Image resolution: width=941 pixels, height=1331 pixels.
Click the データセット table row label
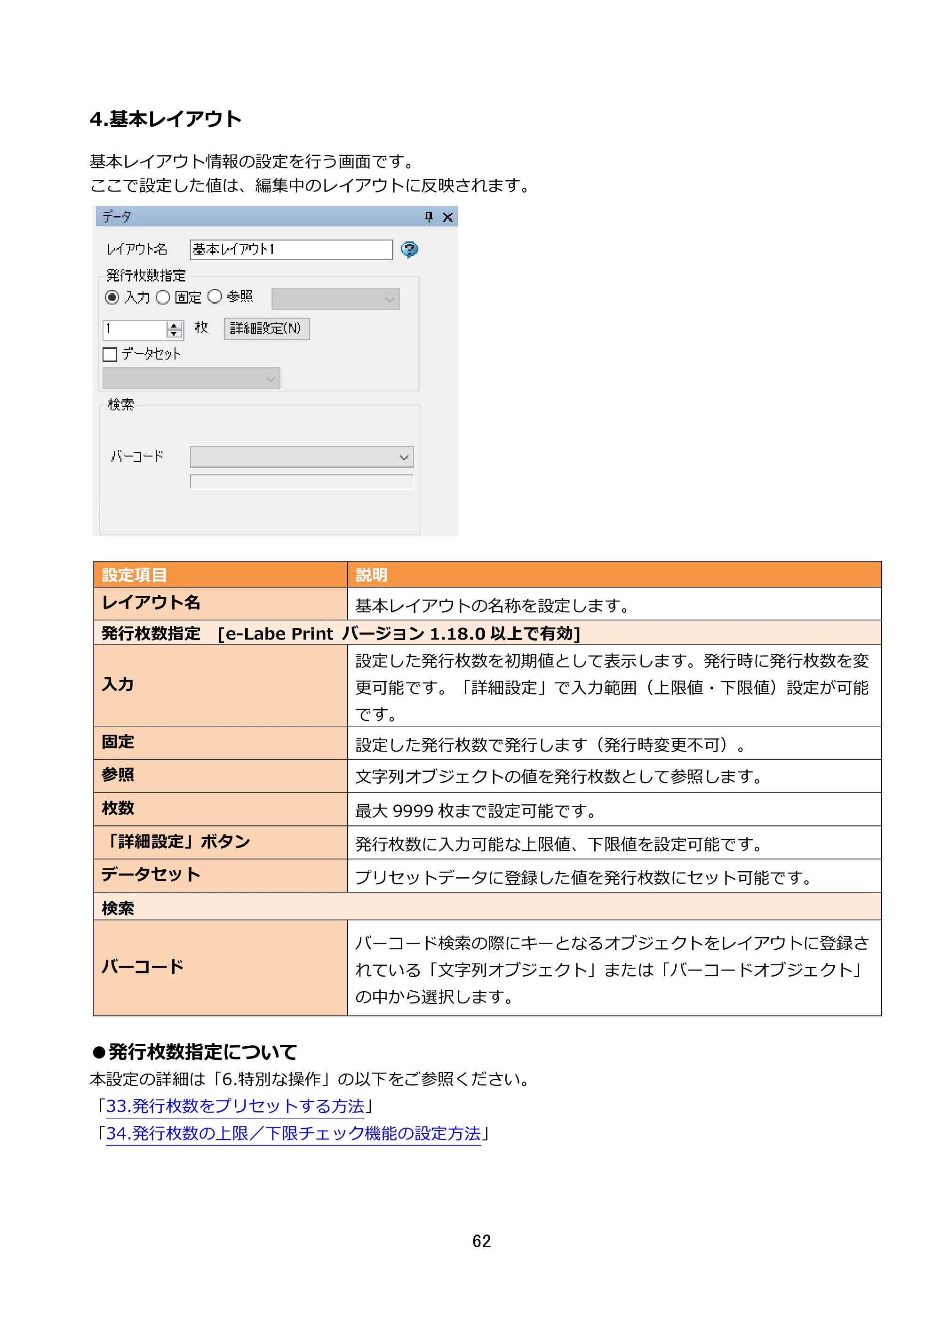click(x=151, y=875)
